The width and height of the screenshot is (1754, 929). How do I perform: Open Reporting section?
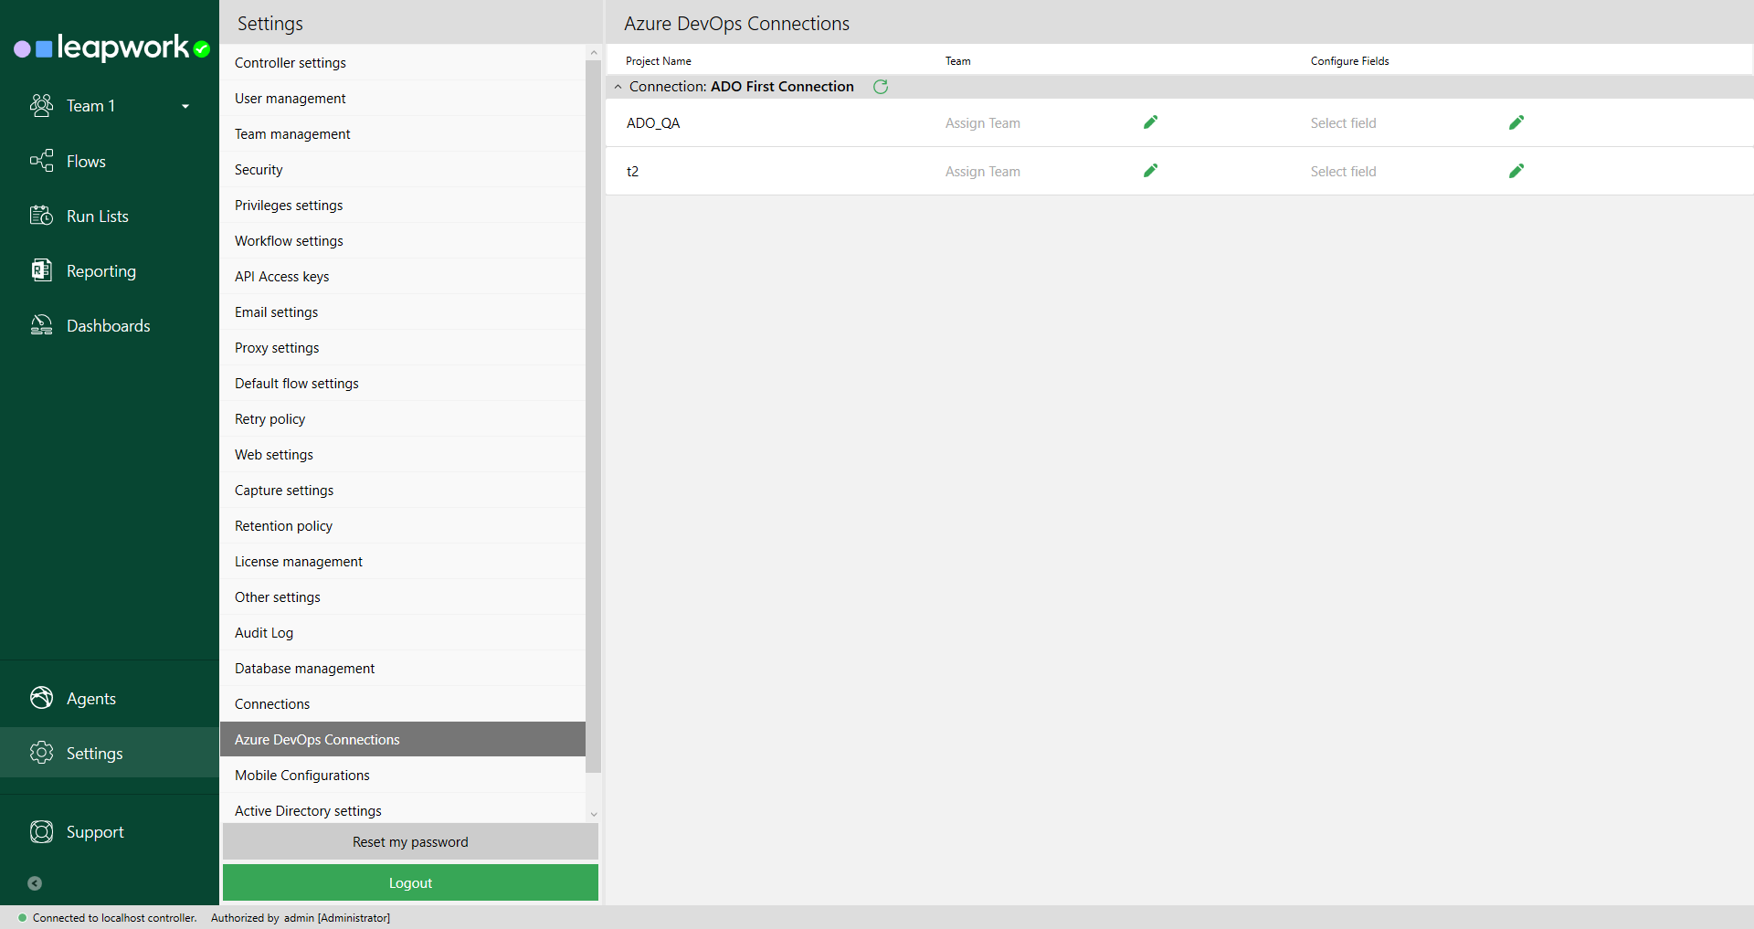coord(110,270)
